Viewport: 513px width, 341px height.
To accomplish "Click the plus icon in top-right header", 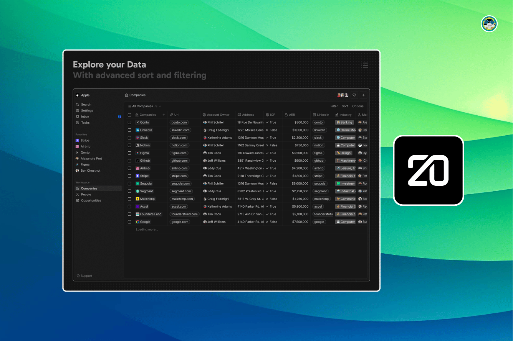I will [363, 95].
